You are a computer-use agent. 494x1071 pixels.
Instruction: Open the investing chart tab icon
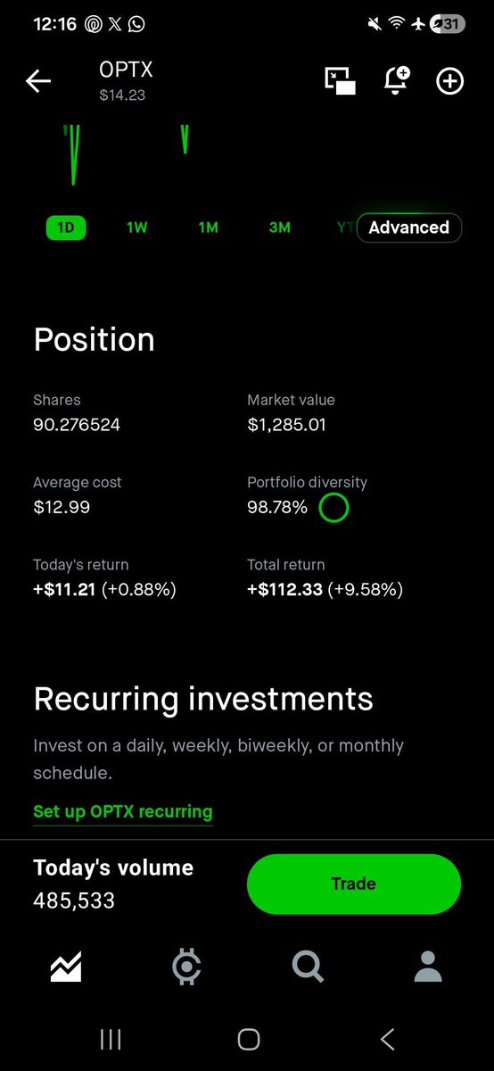pos(66,966)
